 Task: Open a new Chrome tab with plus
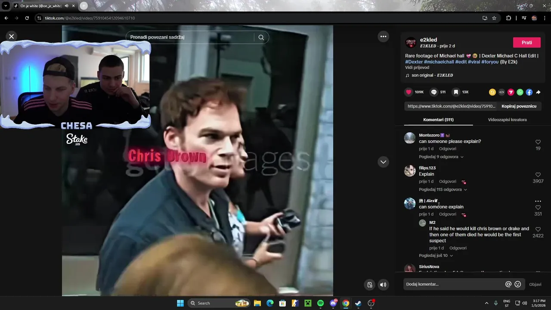pos(84,6)
